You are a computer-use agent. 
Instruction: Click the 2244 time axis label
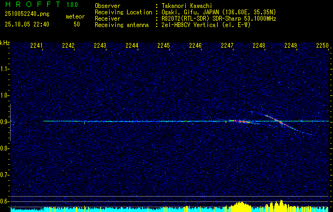point(132,46)
